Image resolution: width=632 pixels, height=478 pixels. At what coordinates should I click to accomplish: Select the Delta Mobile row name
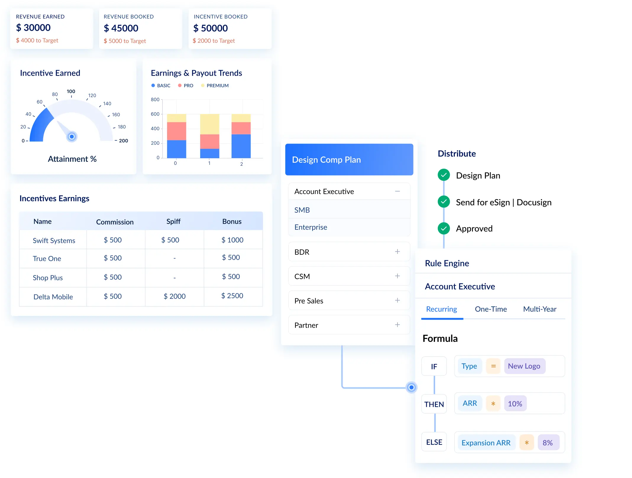pyautogui.click(x=53, y=297)
